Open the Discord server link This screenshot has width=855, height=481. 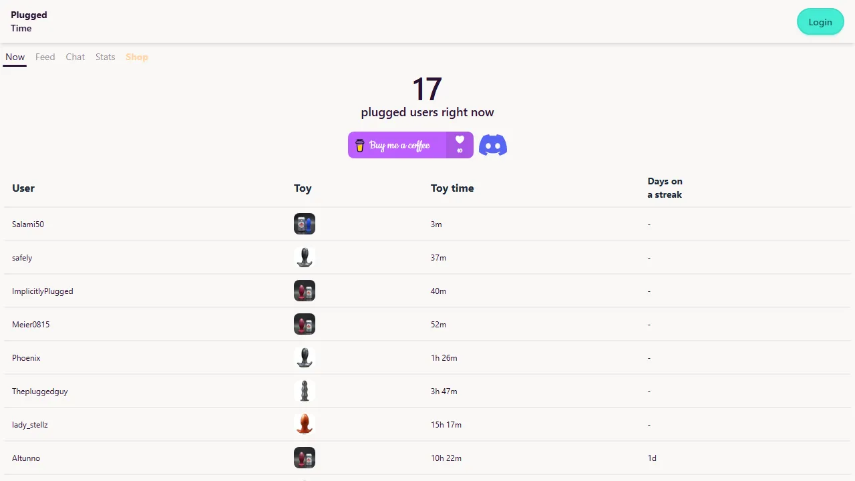493,145
